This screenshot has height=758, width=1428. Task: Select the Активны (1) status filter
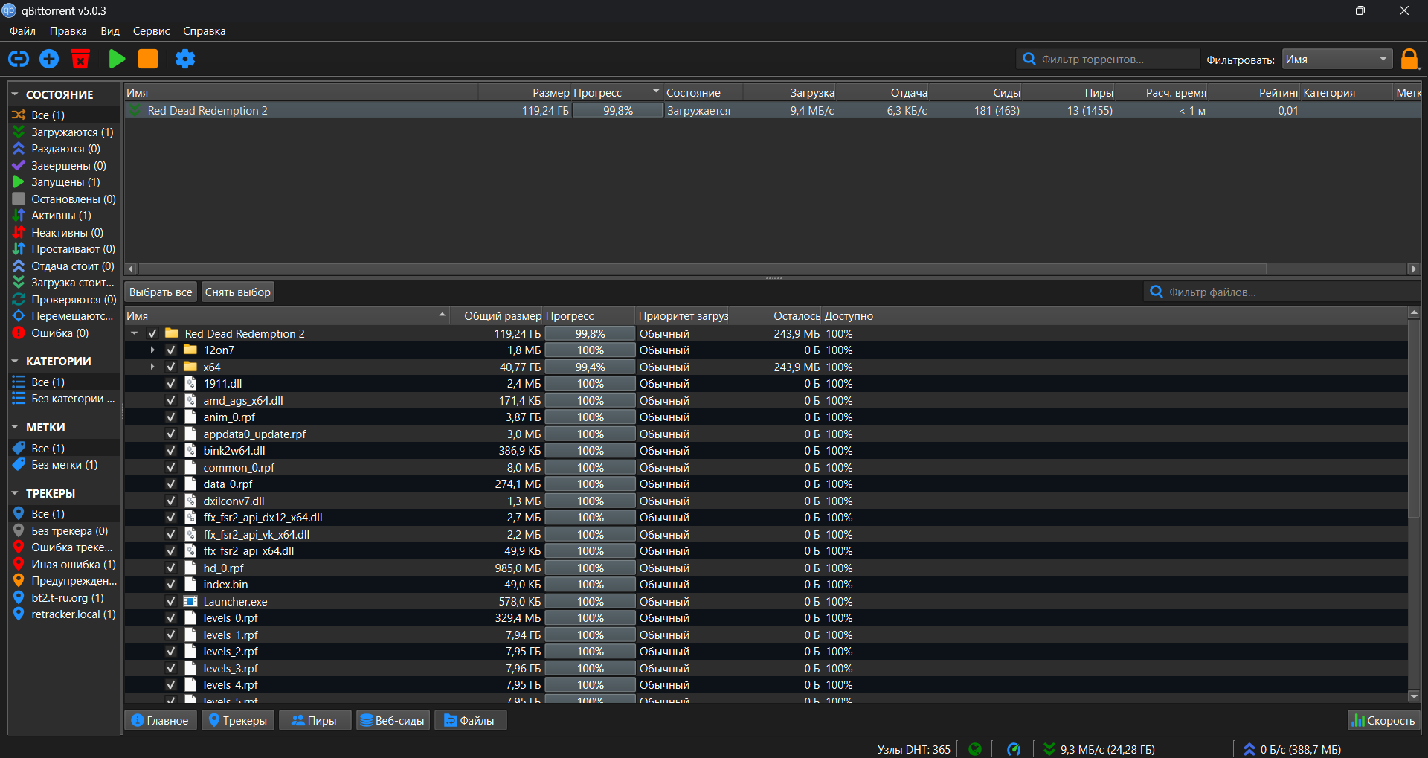pos(63,216)
